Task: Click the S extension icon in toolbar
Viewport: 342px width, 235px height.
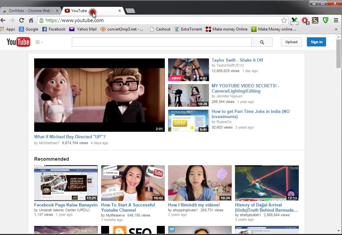Action: click(x=315, y=21)
